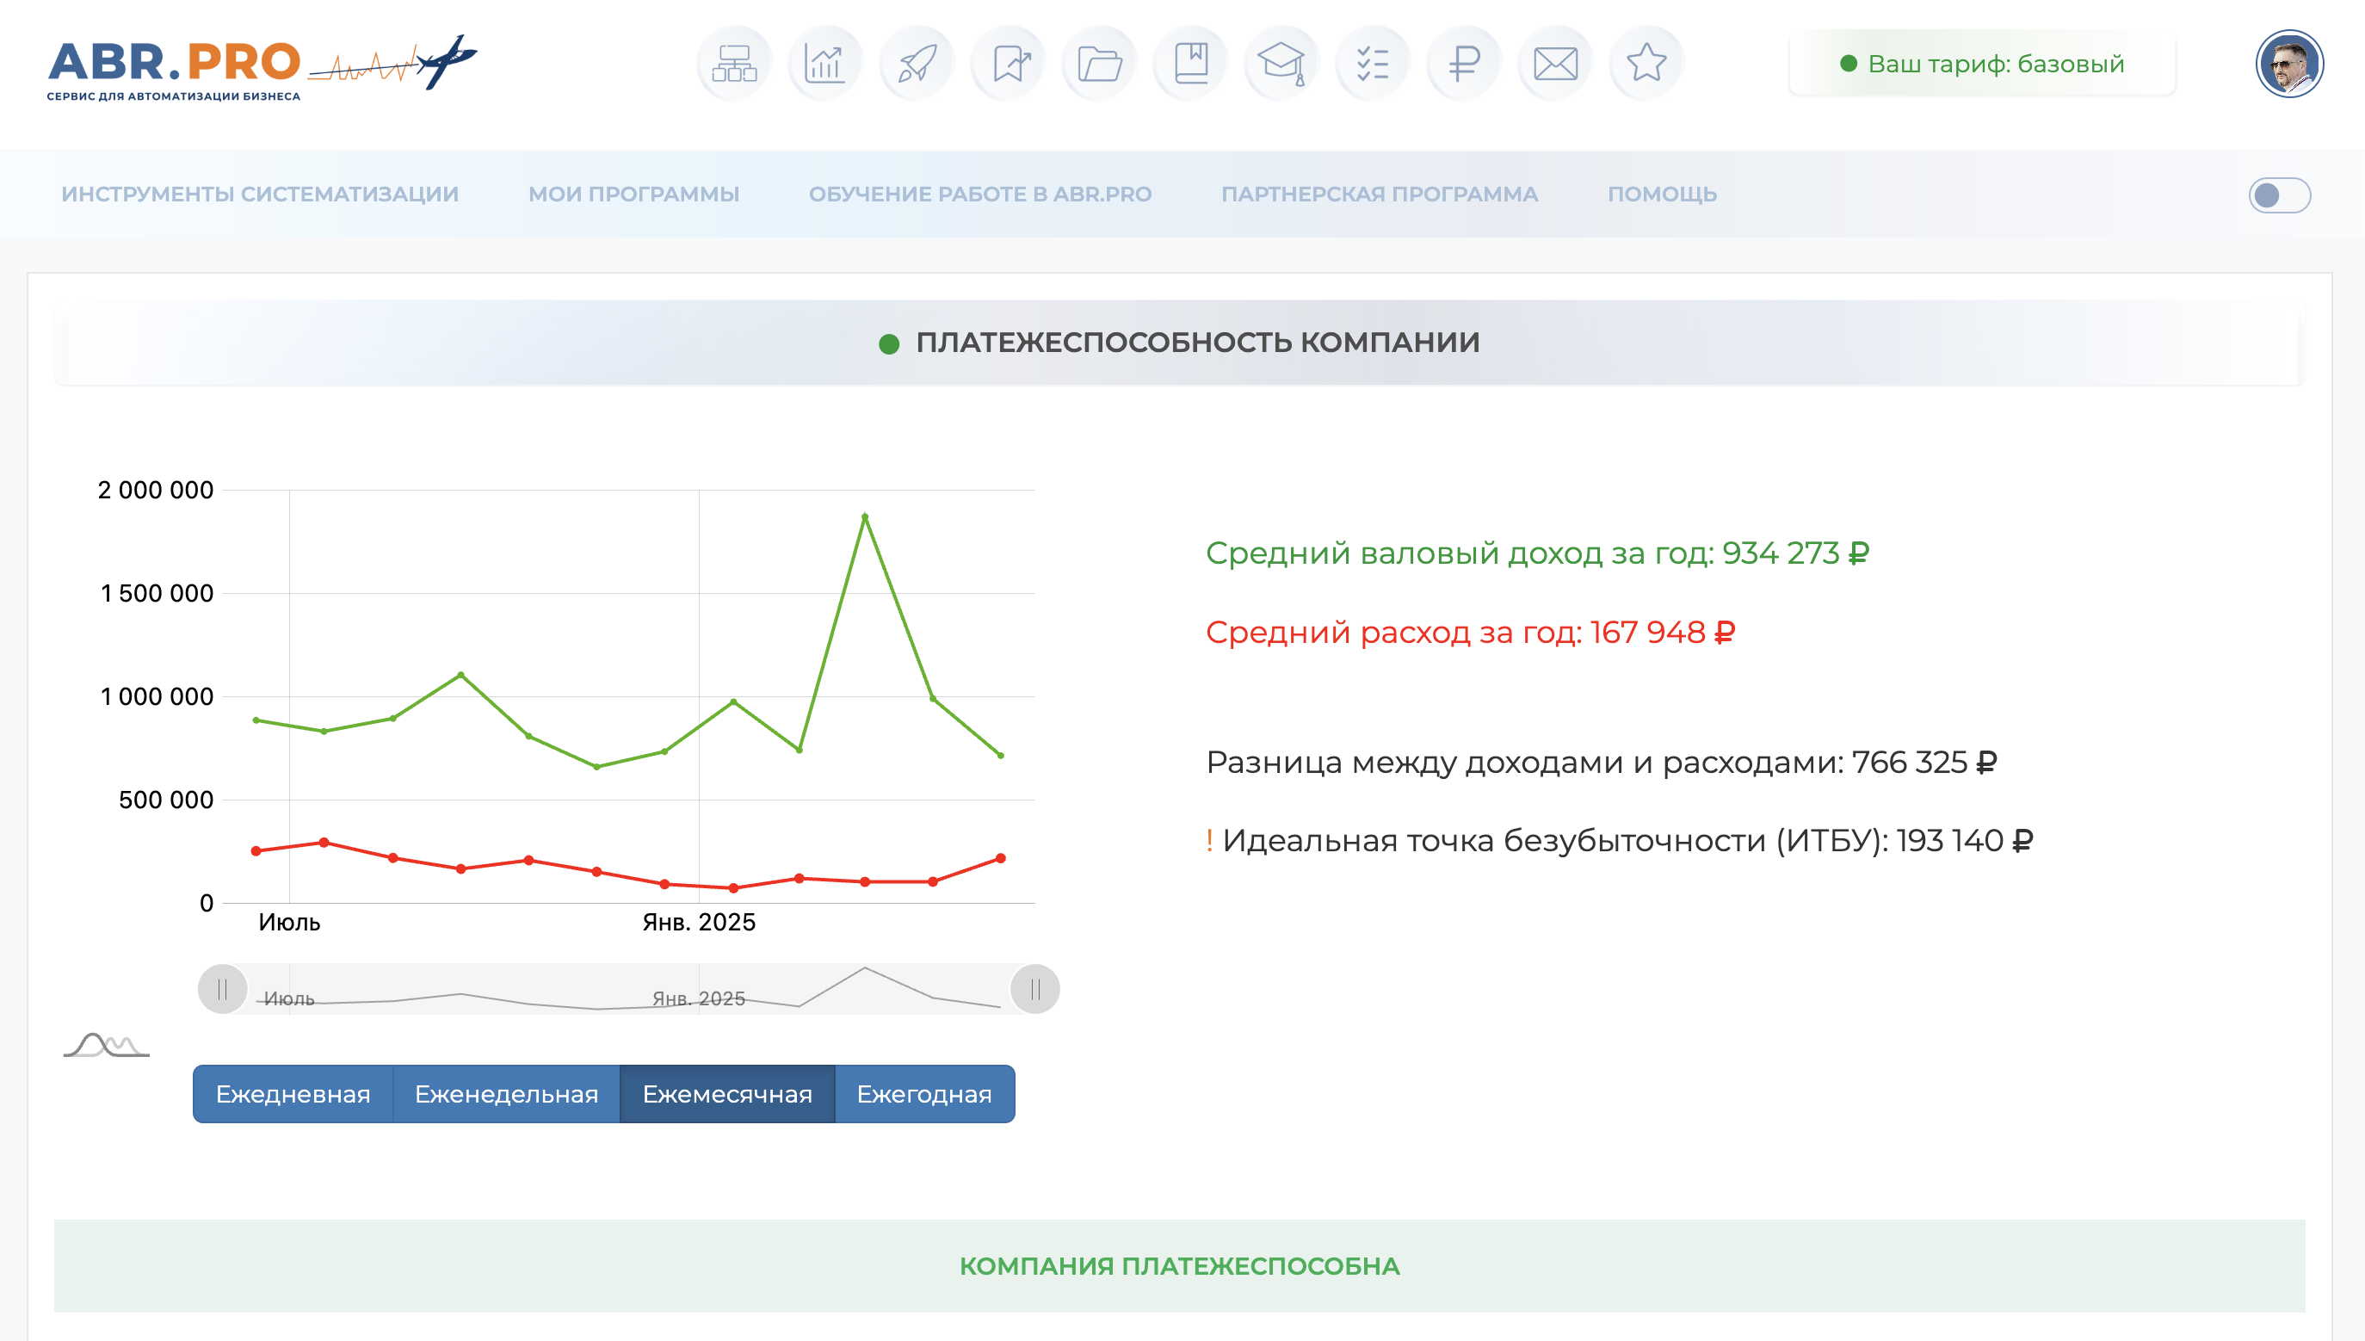This screenshot has width=2365, height=1341.
Task: Open the user profile avatar
Action: (2288, 64)
